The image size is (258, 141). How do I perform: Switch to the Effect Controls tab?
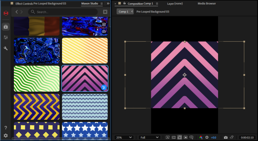[x=41, y=4]
